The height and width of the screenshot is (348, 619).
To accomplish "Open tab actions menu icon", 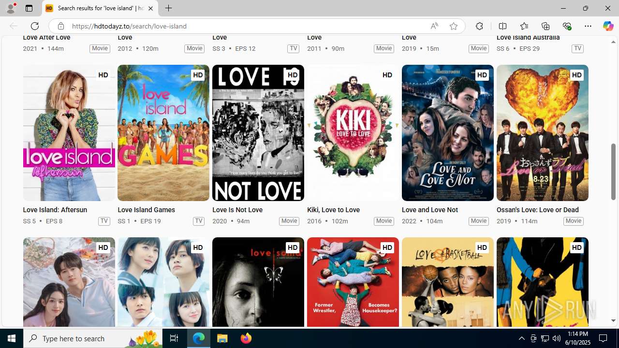I will click(x=29, y=8).
